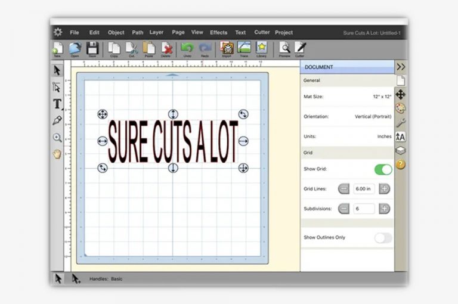Open the Library from the toolbar

coord(261,48)
